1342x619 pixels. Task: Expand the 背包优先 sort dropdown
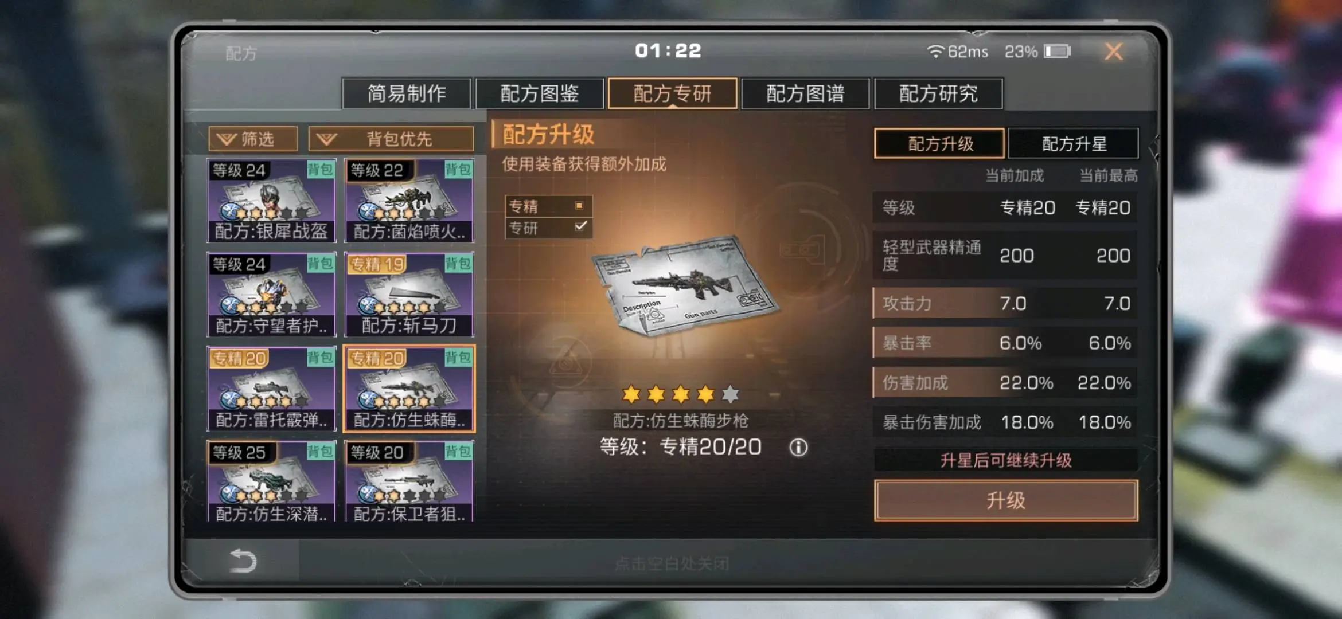(391, 139)
